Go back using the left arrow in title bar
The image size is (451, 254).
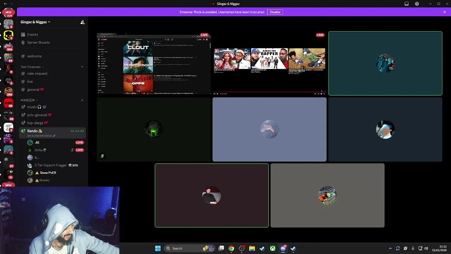(x=5, y=4)
